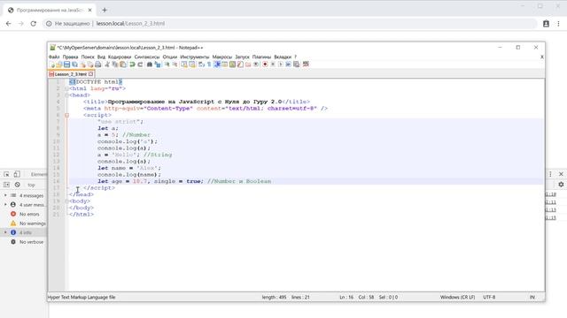Select Lesson_2_3.html document tab
Image resolution: width=567 pixels, height=318 pixels.
[71, 74]
